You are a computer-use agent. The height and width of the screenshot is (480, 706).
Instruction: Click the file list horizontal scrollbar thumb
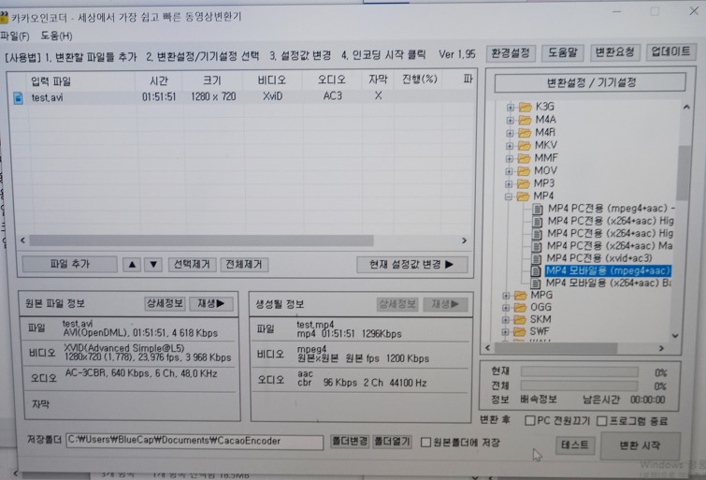[201, 240]
